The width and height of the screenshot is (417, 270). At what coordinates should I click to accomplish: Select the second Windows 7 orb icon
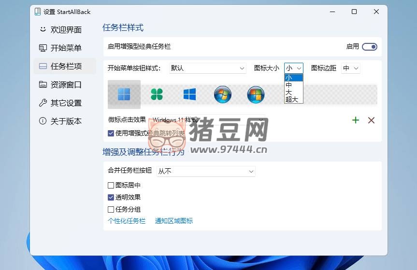pos(256,94)
